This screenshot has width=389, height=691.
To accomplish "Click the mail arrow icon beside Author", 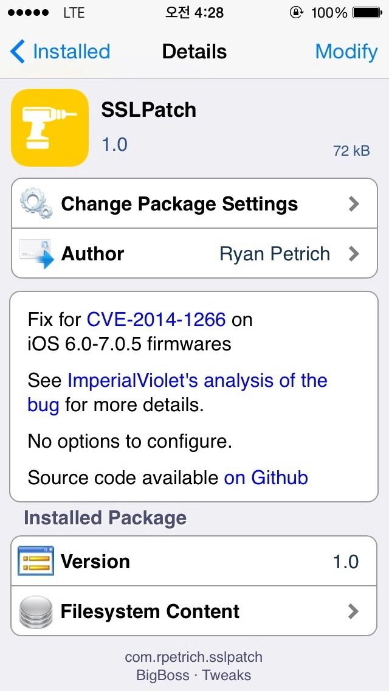I will coord(36,254).
